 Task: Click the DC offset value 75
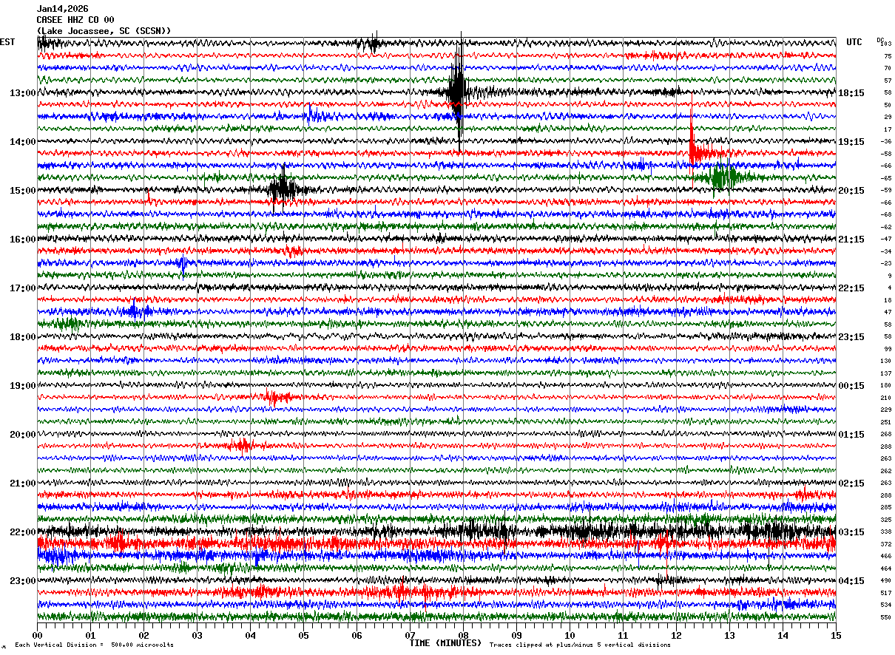point(888,56)
